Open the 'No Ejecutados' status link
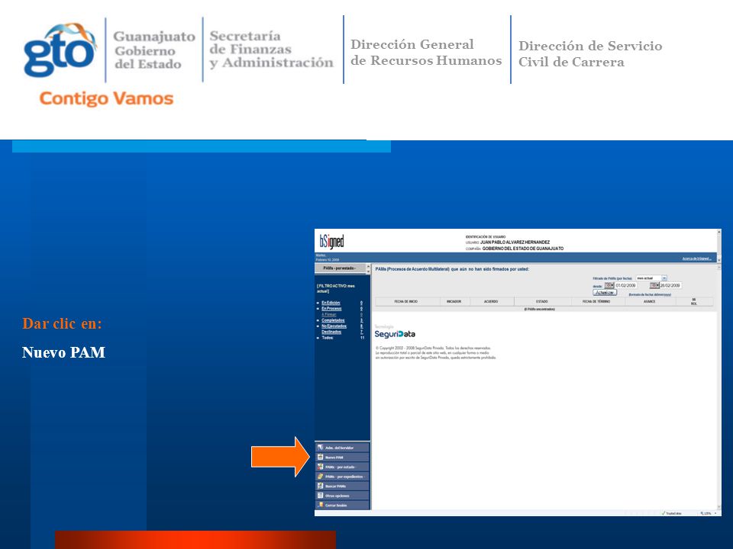Screen dimensions: 733x549 (x=334, y=326)
